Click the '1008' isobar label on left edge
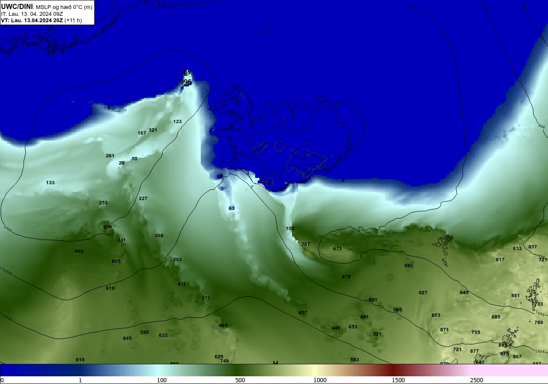This screenshot has height=384, width=548. pos(7,318)
